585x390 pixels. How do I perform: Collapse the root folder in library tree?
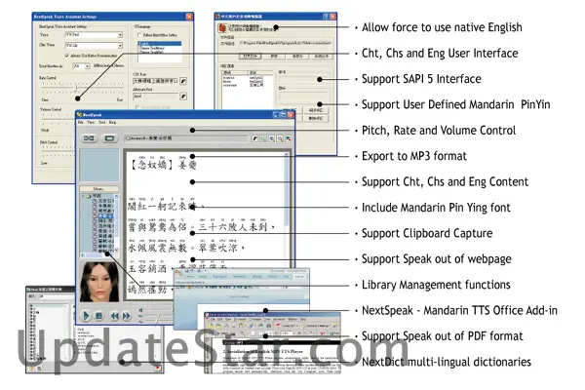pos(83,196)
